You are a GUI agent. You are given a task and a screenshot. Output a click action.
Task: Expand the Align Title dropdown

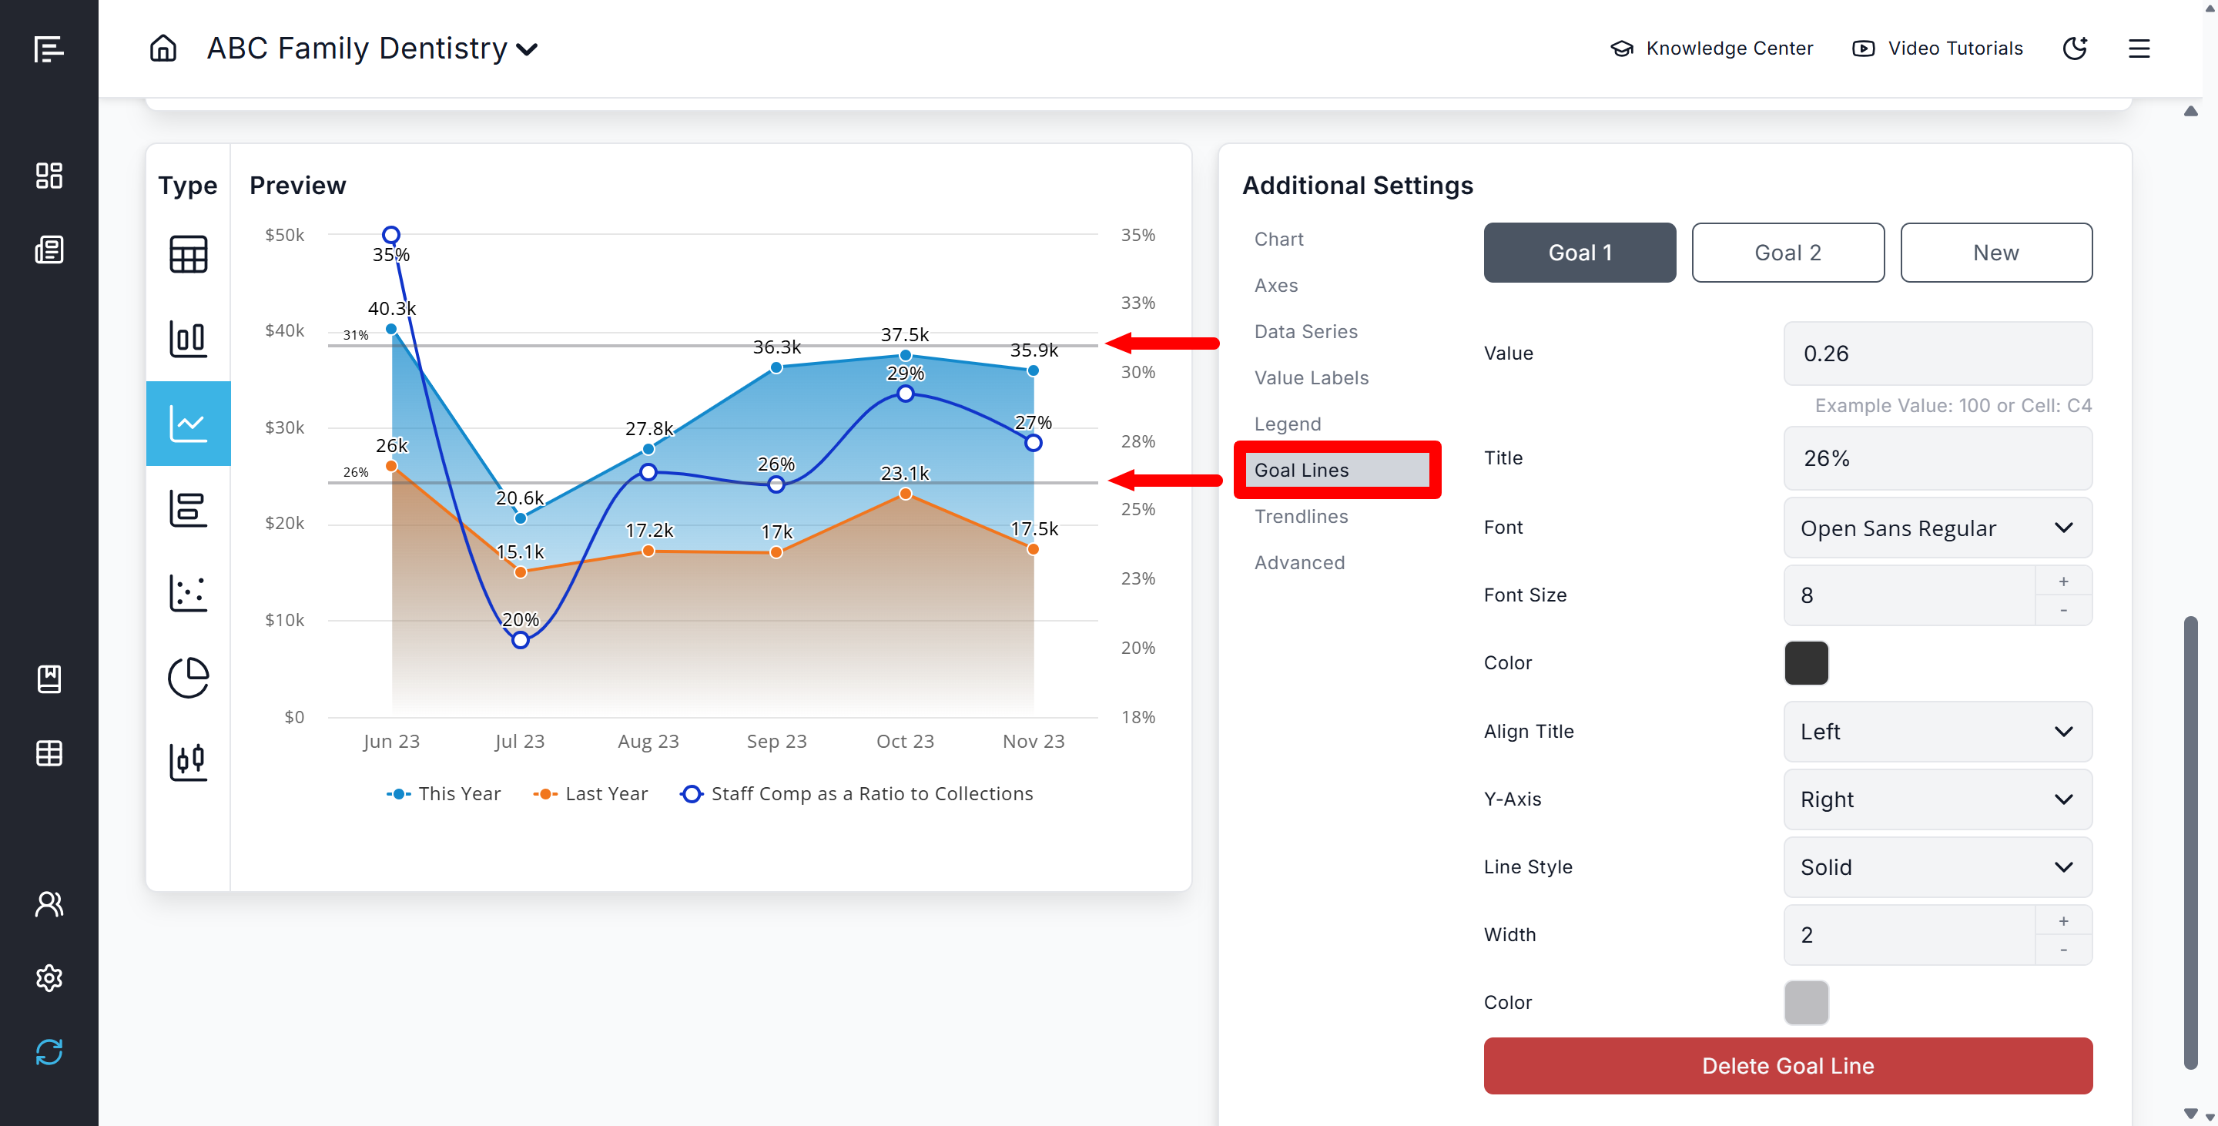pyautogui.click(x=1938, y=732)
